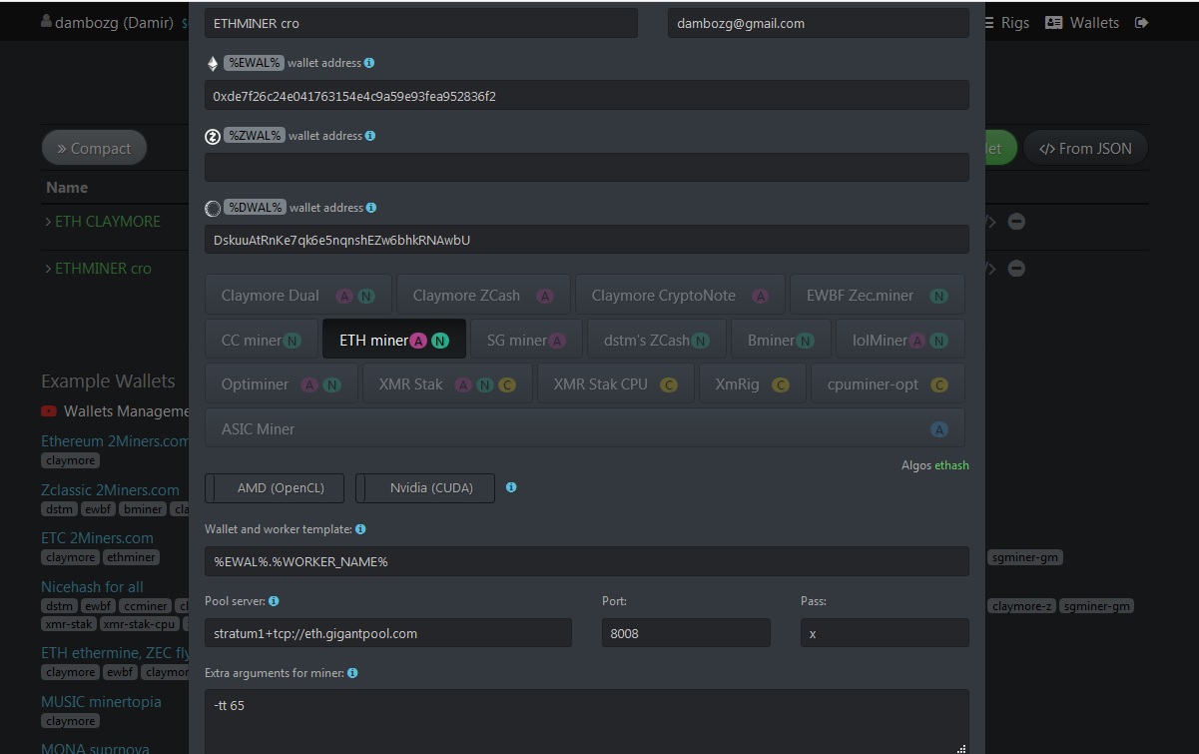Click info icon beside DWAL wallet address

pyautogui.click(x=371, y=208)
